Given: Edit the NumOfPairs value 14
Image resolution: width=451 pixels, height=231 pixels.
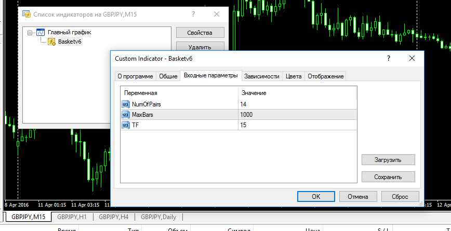Looking at the screenshot, I should (297, 104).
